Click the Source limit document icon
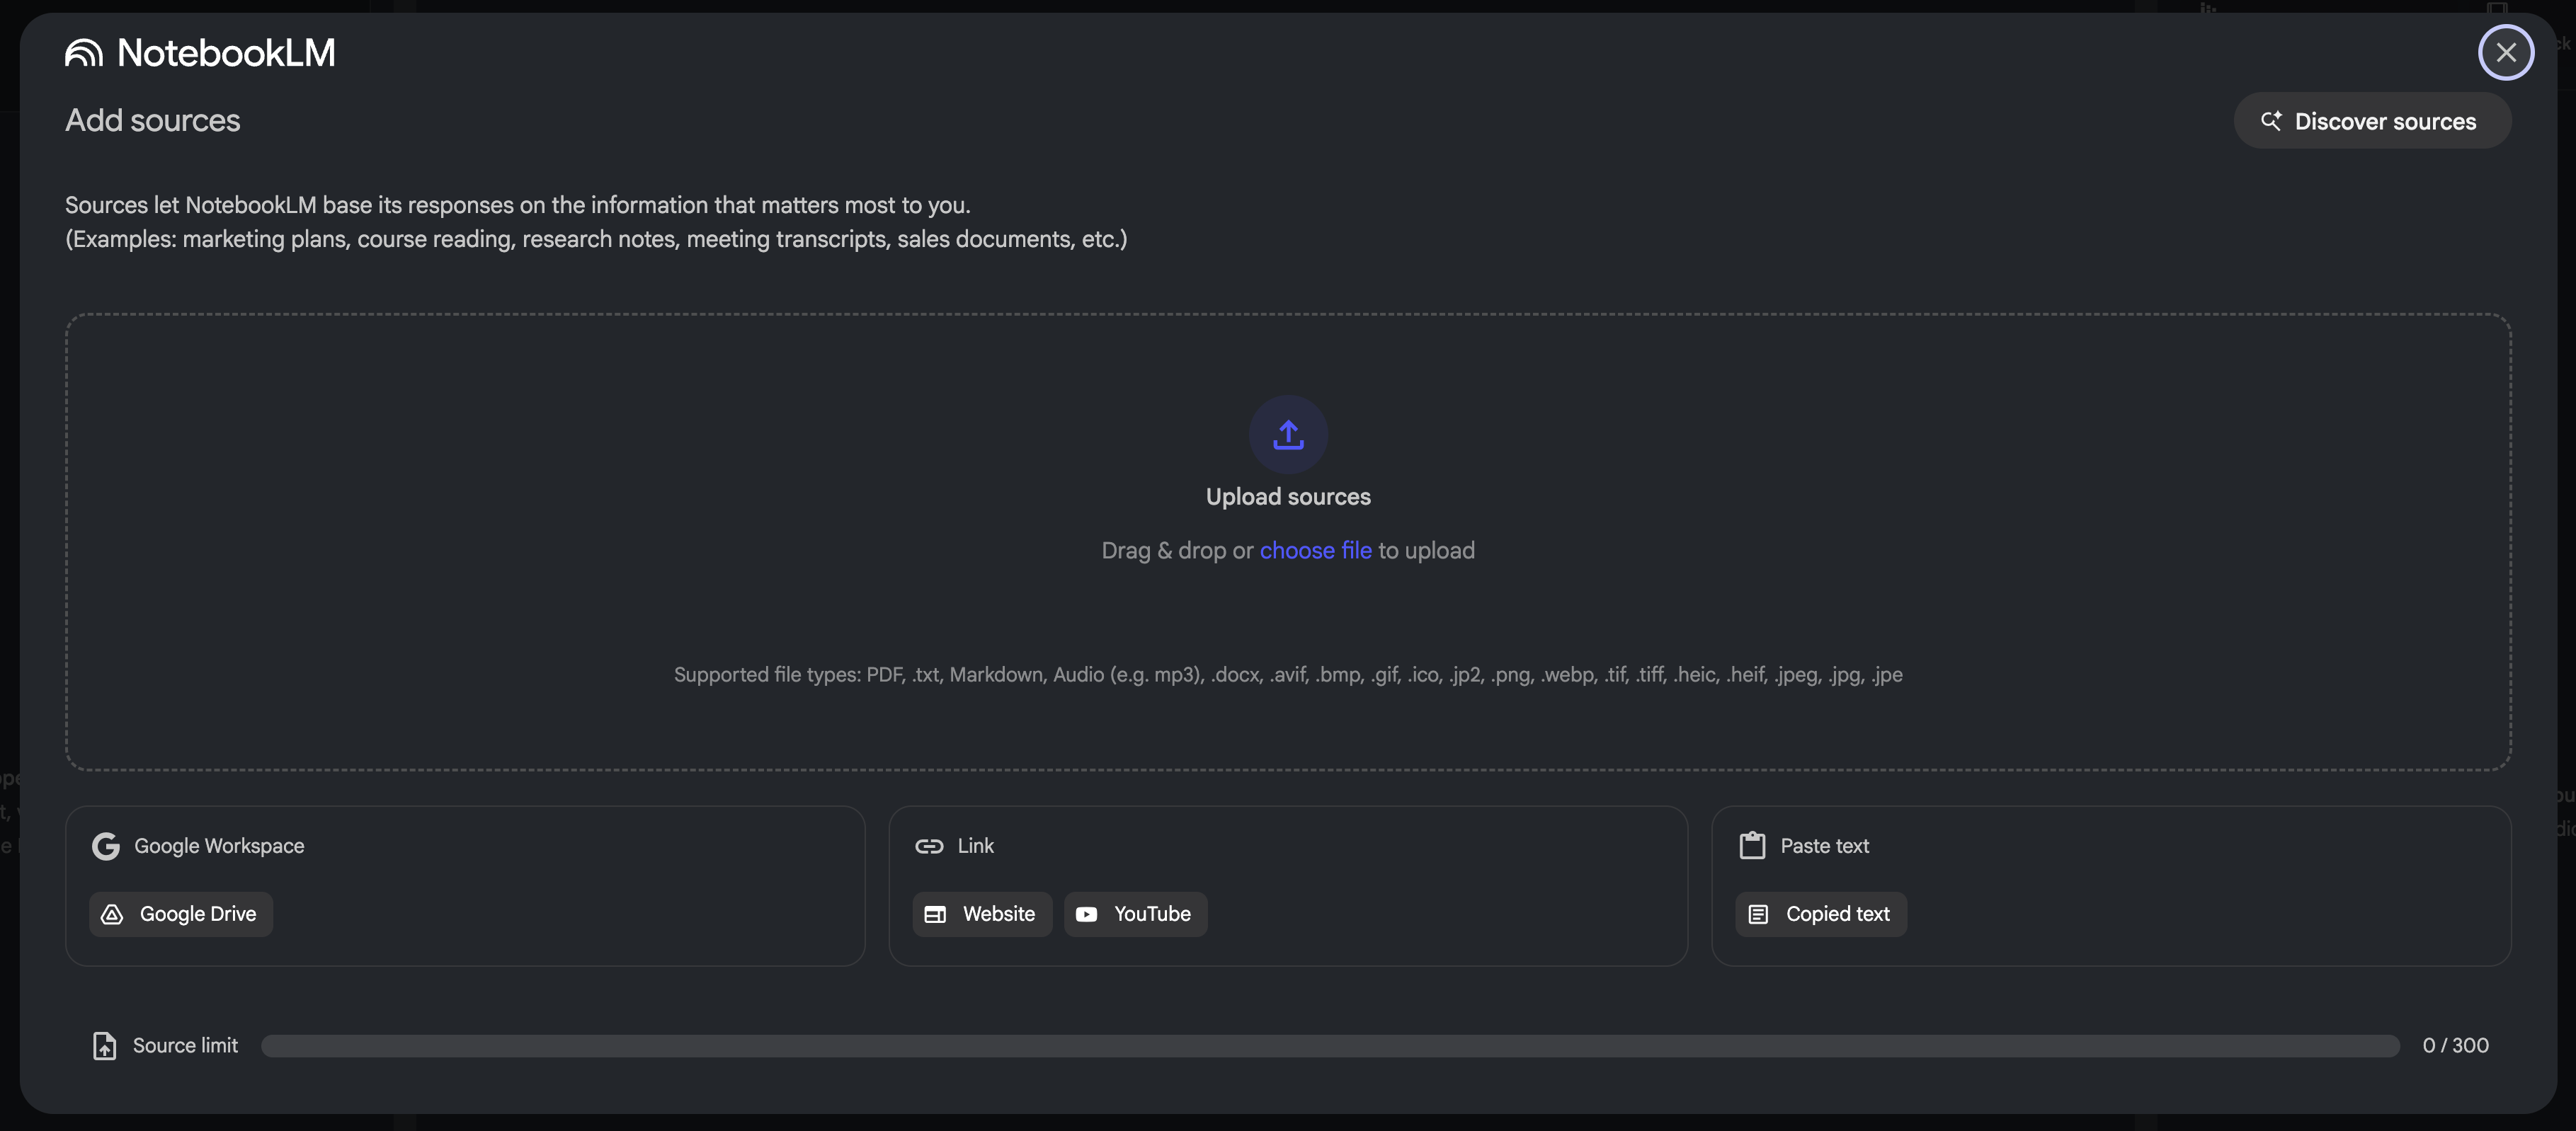This screenshot has width=2576, height=1131. click(x=105, y=1045)
